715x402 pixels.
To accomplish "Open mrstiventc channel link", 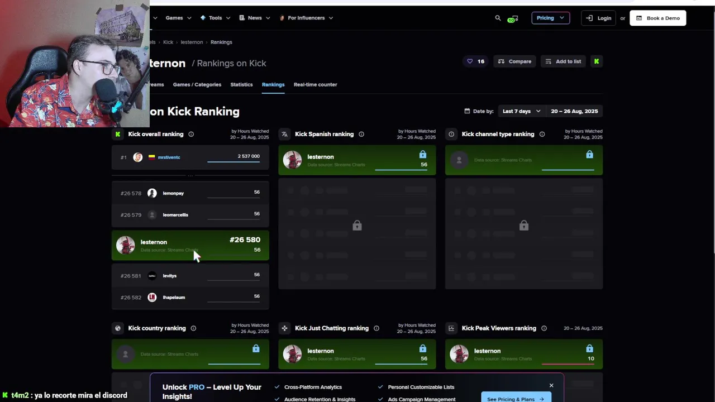I will (x=169, y=157).
